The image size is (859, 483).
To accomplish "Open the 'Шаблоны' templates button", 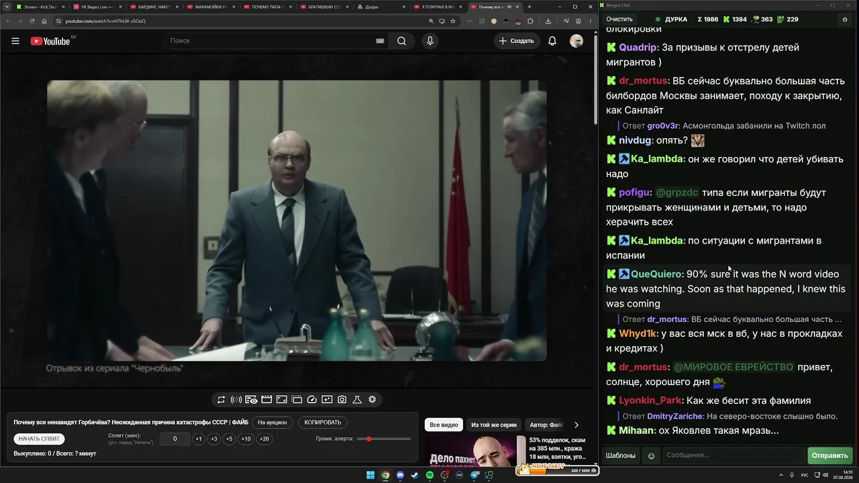I will point(621,455).
